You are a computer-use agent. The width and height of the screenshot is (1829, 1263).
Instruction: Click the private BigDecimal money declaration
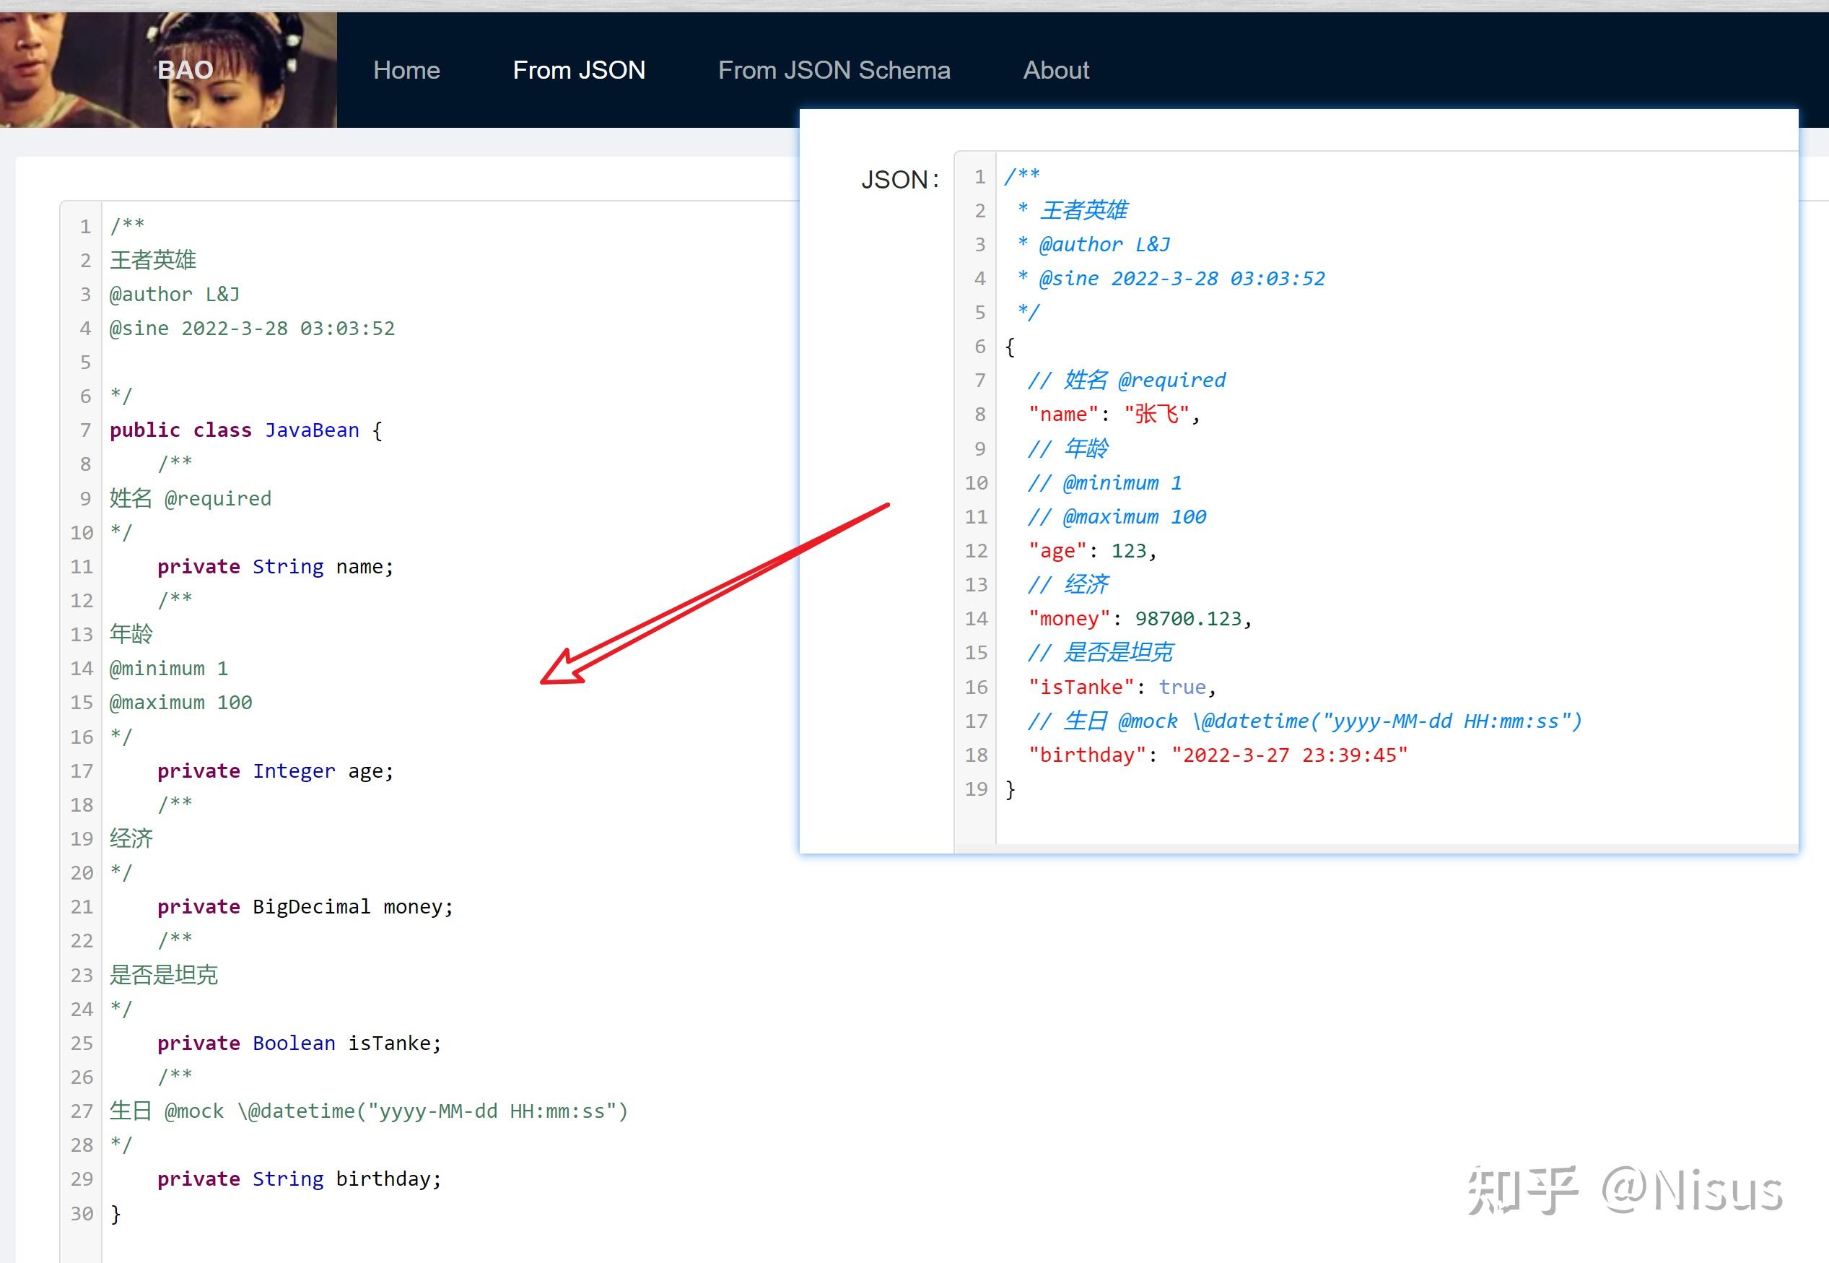[x=305, y=907]
